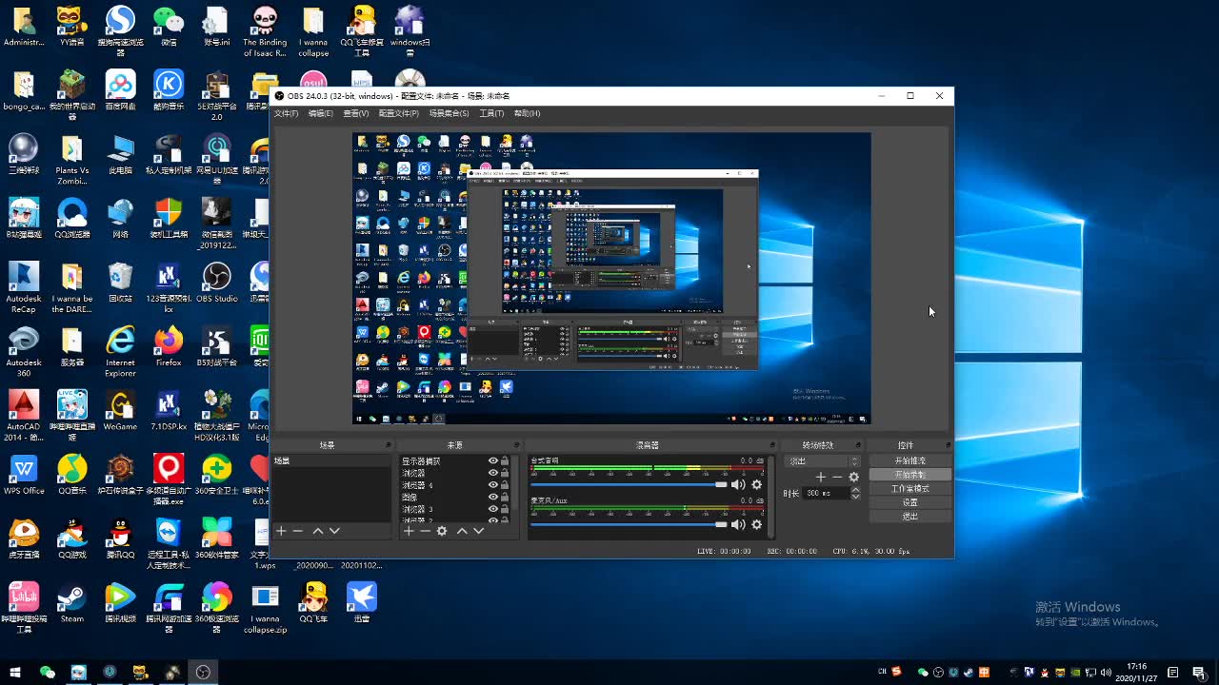Open the OBS Studio desktop shortcut
This screenshot has height=685, width=1219.
pos(216,283)
